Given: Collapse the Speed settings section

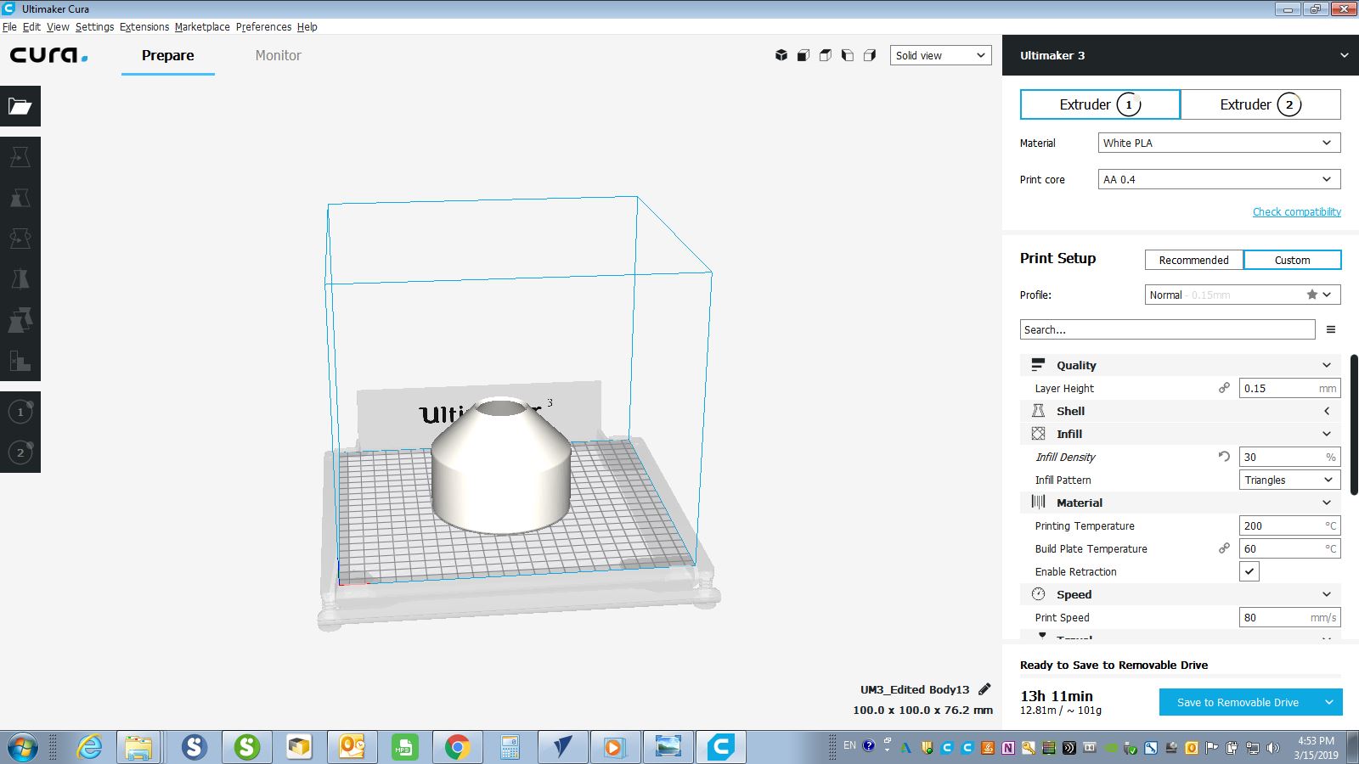Looking at the screenshot, I should point(1181,594).
